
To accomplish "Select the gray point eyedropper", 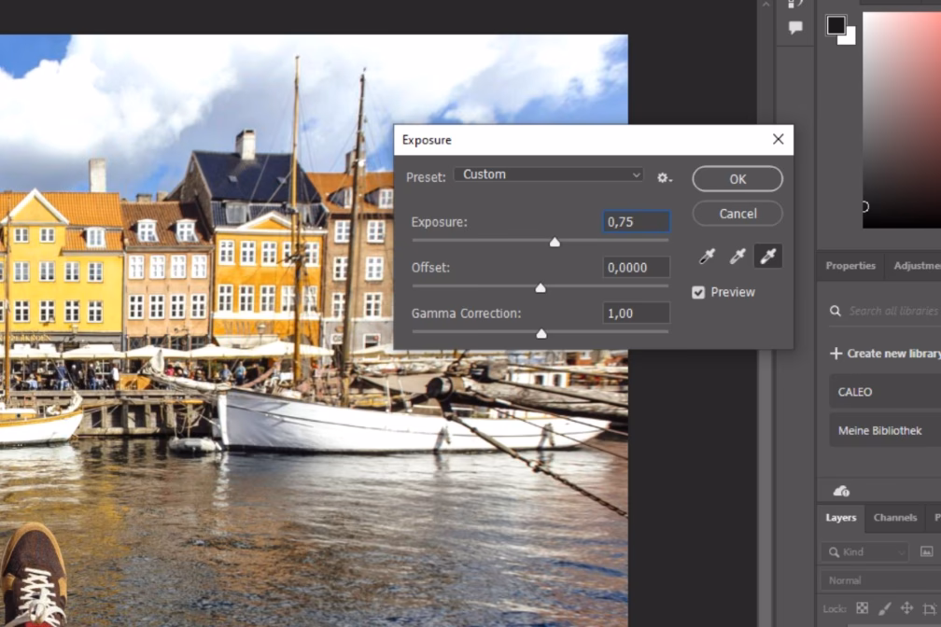I will click(x=737, y=257).
